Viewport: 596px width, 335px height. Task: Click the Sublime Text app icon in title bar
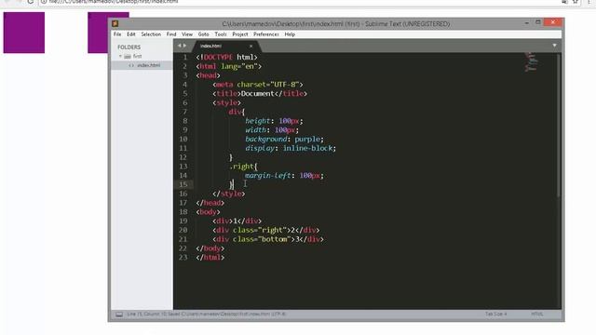[115, 23]
